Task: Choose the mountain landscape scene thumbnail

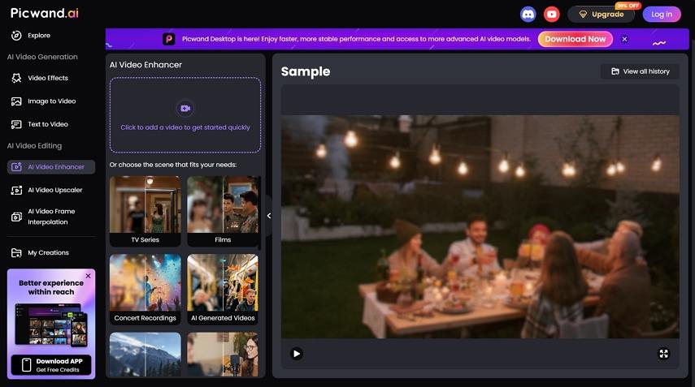Action: tap(145, 355)
